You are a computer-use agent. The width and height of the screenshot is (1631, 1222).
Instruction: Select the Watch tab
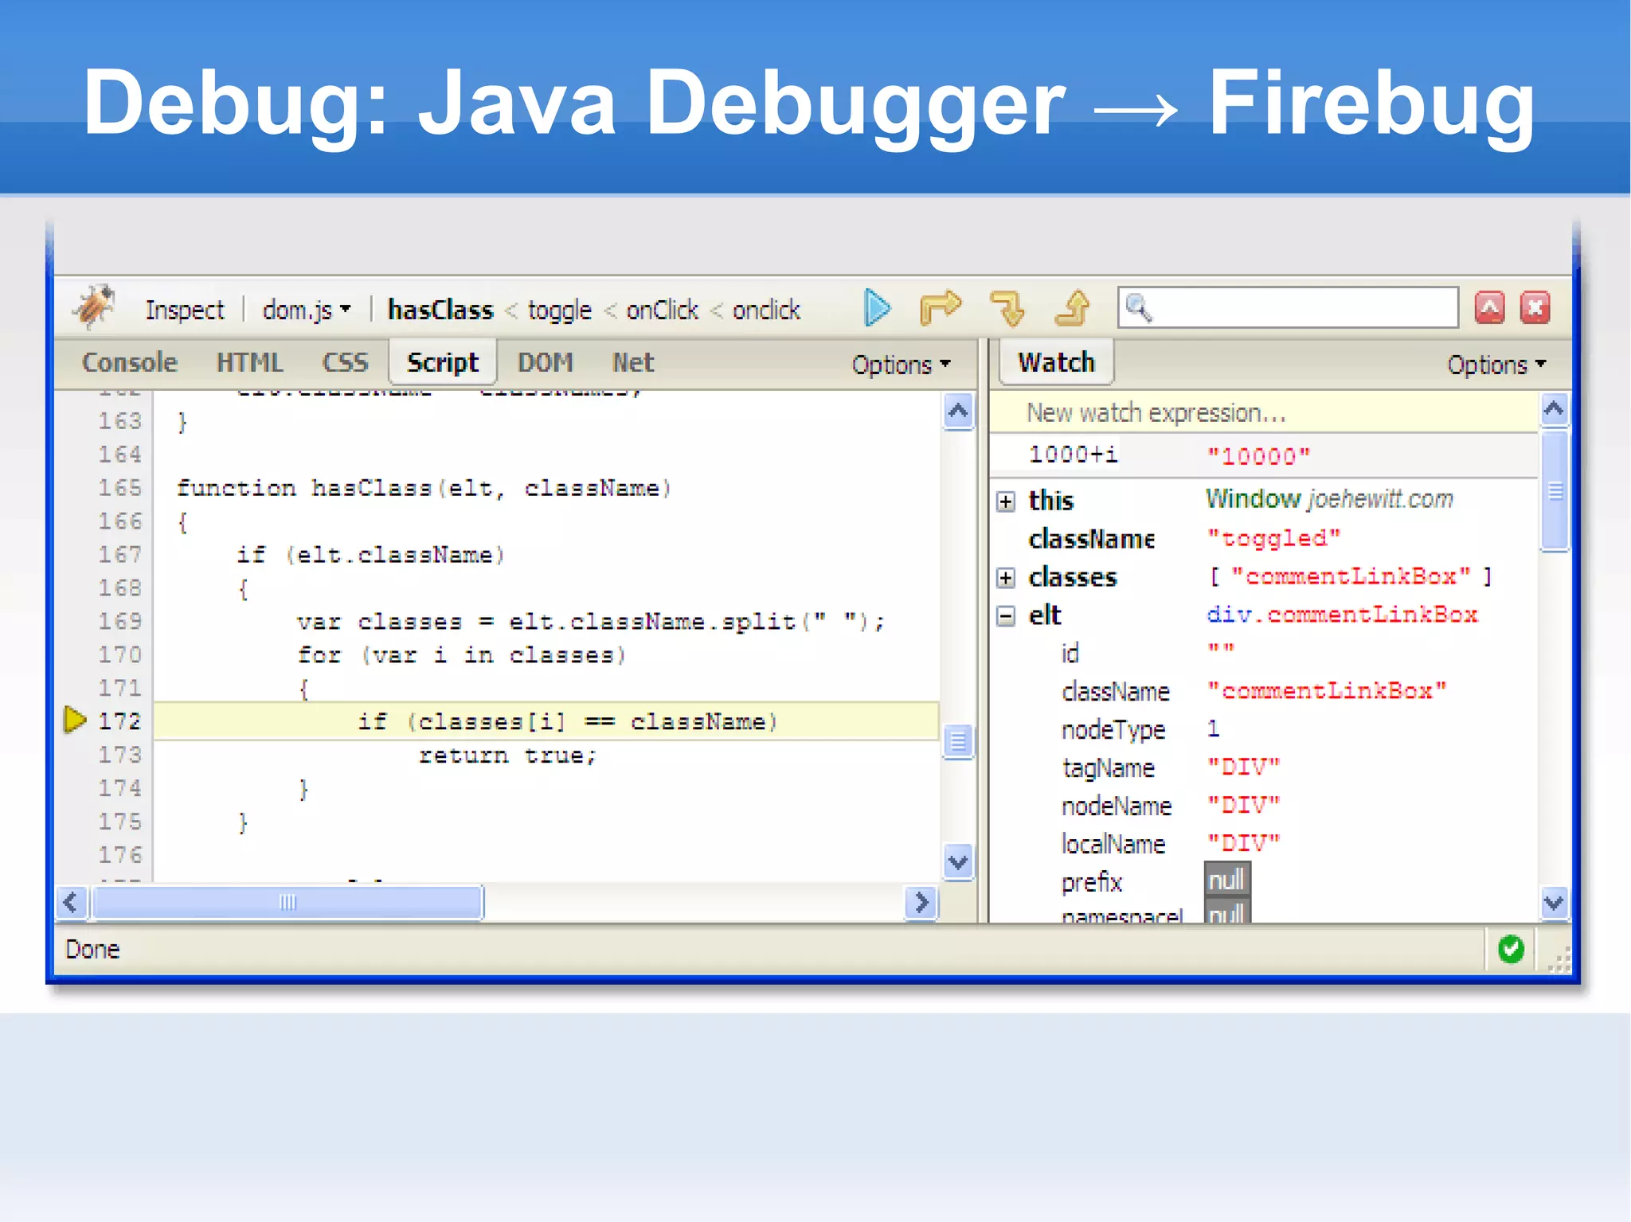pyautogui.click(x=1056, y=362)
